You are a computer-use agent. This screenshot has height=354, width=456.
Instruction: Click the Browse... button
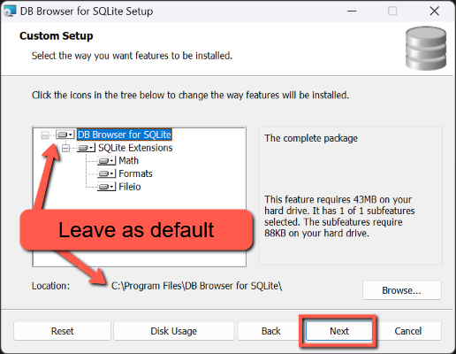pos(402,290)
